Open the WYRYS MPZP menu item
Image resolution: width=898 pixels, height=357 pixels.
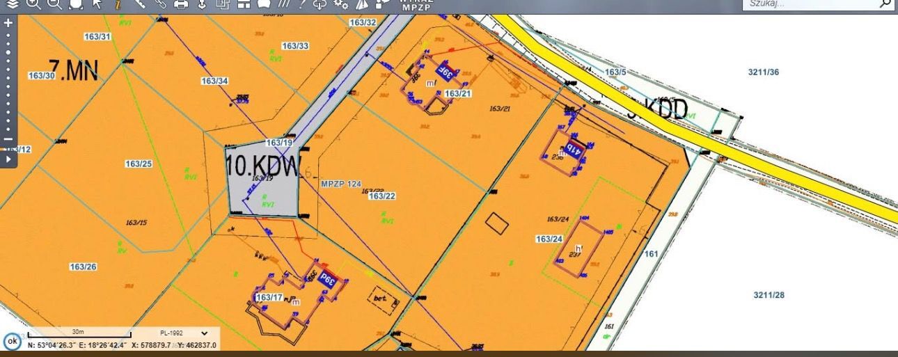pyautogui.click(x=417, y=4)
